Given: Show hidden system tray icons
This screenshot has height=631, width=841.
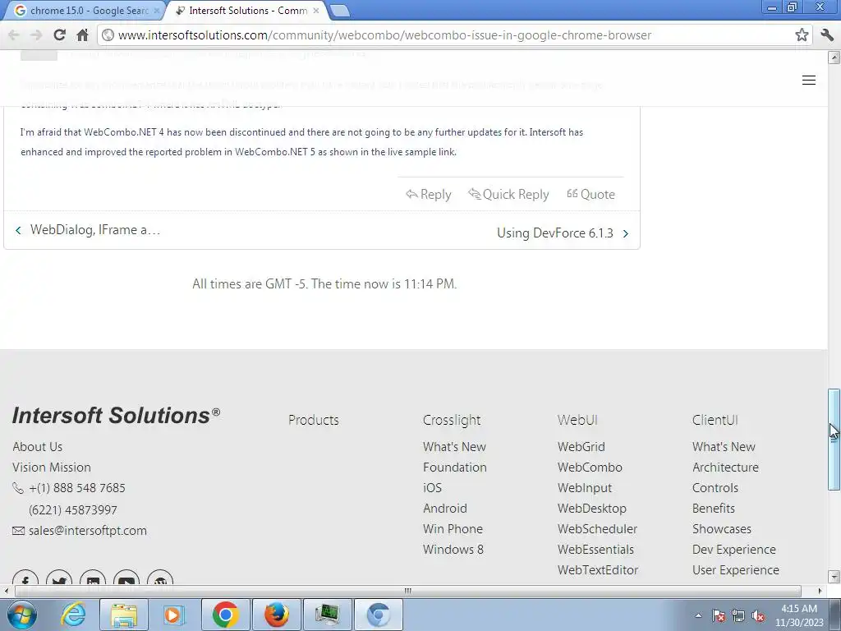Looking at the screenshot, I should tap(698, 616).
